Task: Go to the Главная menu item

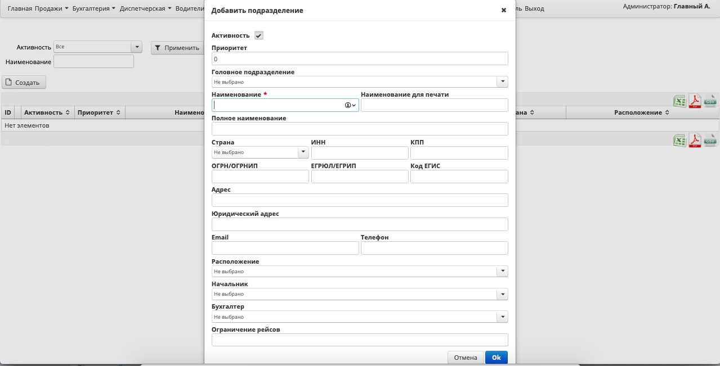Action: click(20, 8)
